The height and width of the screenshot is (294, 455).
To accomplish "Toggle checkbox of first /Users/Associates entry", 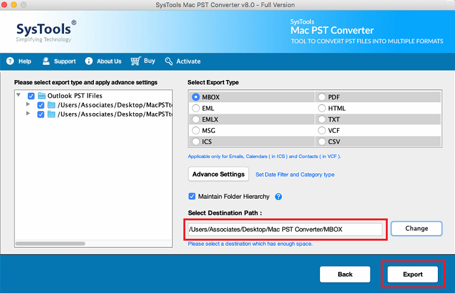I will pyautogui.click(x=41, y=105).
